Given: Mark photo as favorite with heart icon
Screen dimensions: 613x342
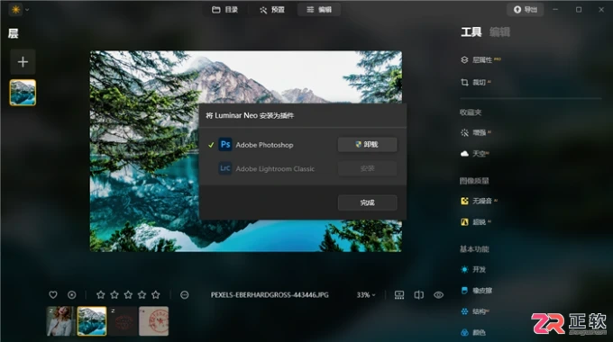Looking at the screenshot, I should coord(53,295).
